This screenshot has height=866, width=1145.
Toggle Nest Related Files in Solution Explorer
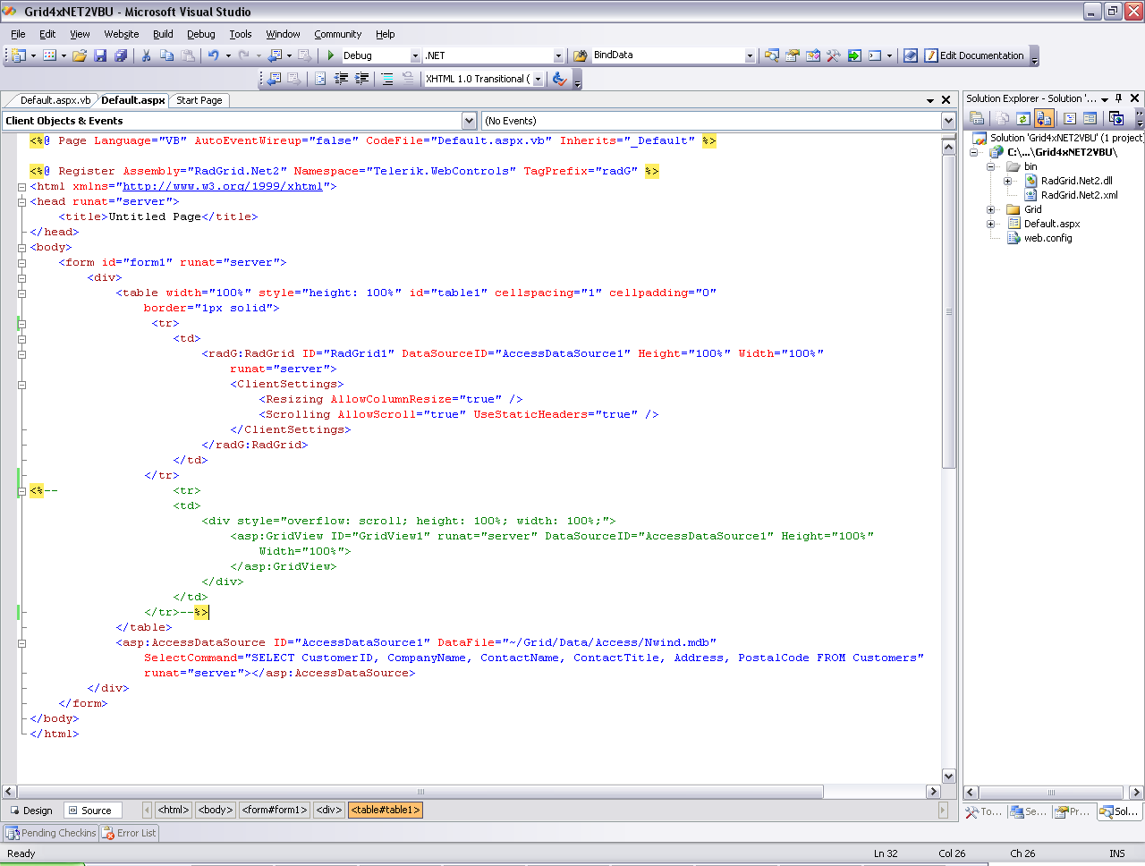coord(1044,118)
